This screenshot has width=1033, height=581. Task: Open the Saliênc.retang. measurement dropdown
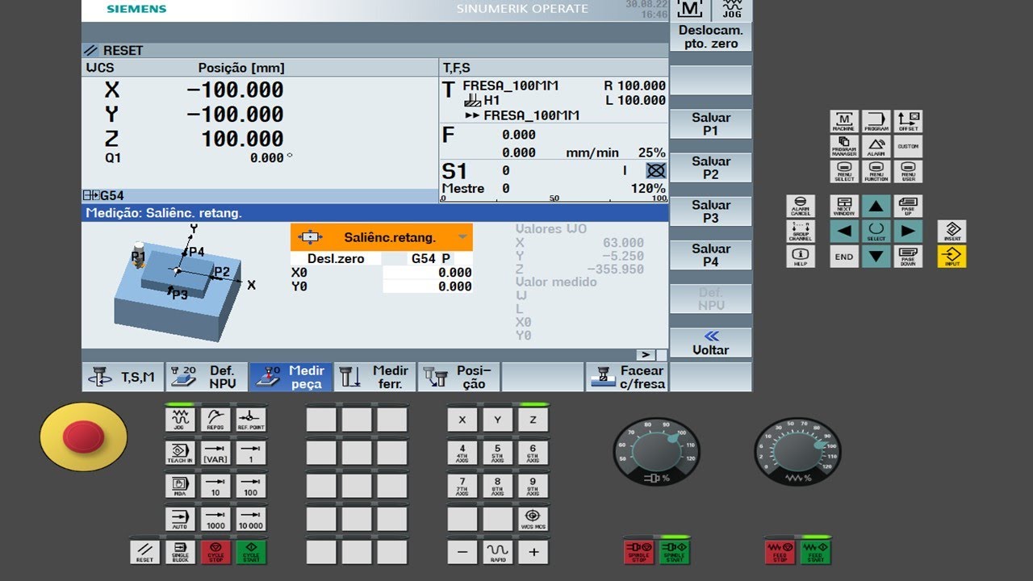click(382, 237)
